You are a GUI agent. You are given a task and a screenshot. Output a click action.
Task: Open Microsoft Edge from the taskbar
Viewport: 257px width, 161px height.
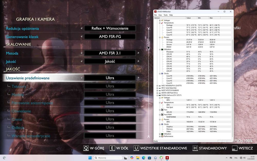click(144, 158)
